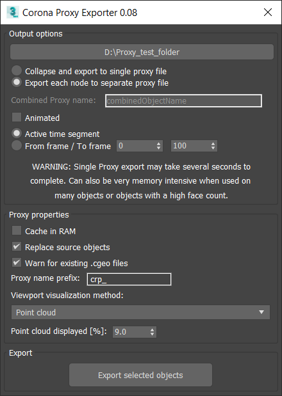Viewport: 282px width, 396px height.
Task: Click the From frame value field showing 0
Action: (136, 146)
